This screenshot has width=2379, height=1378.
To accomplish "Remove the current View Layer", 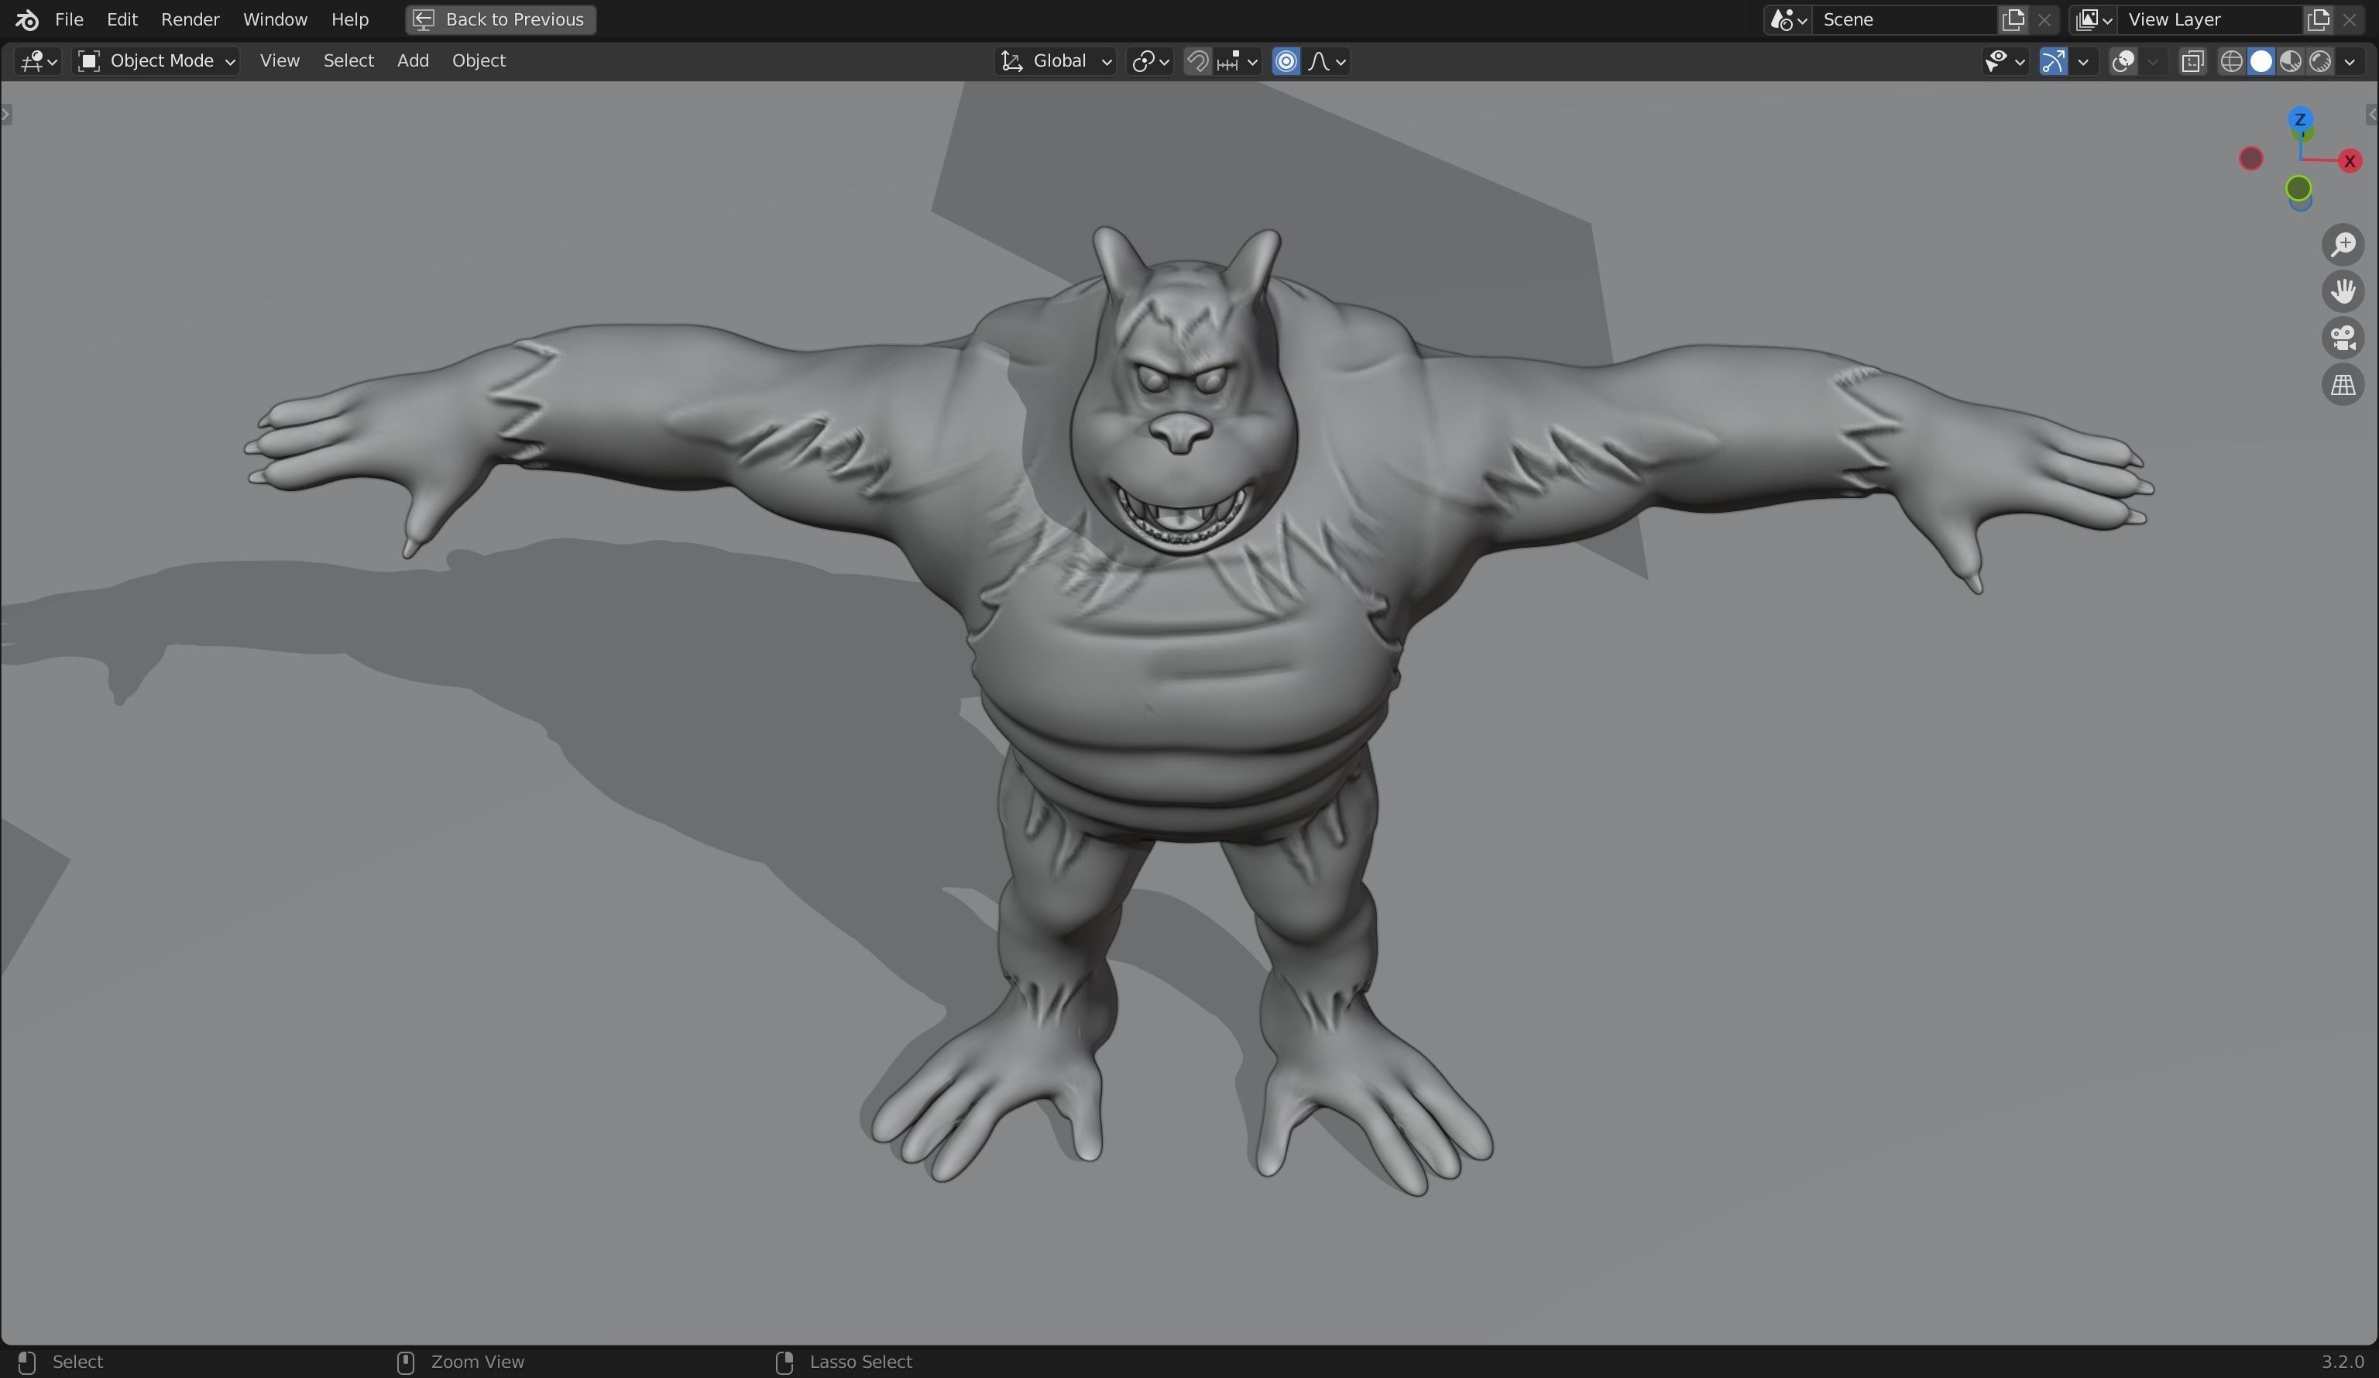I will click(x=2349, y=19).
